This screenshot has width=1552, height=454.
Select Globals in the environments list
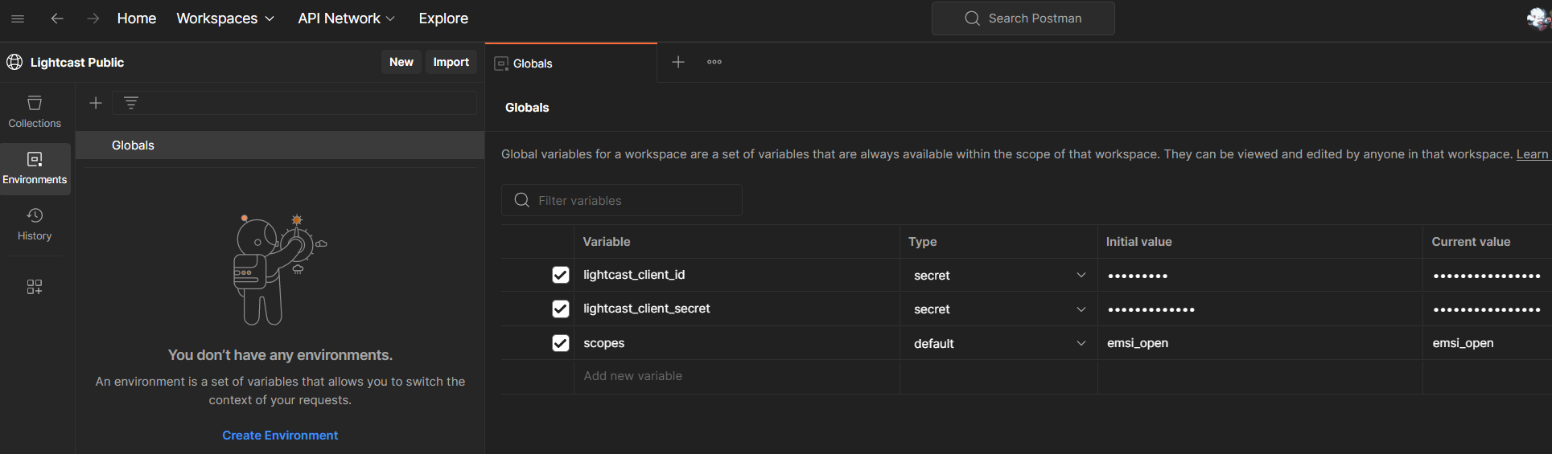click(x=280, y=145)
